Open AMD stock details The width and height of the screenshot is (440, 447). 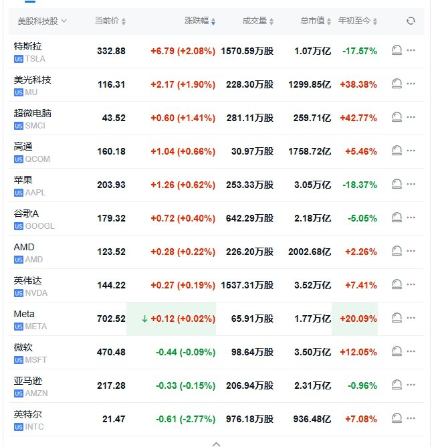(x=28, y=253)
